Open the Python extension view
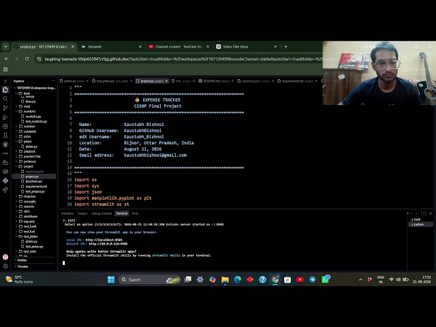Screen dimensions: 436x327 point(5,181)
